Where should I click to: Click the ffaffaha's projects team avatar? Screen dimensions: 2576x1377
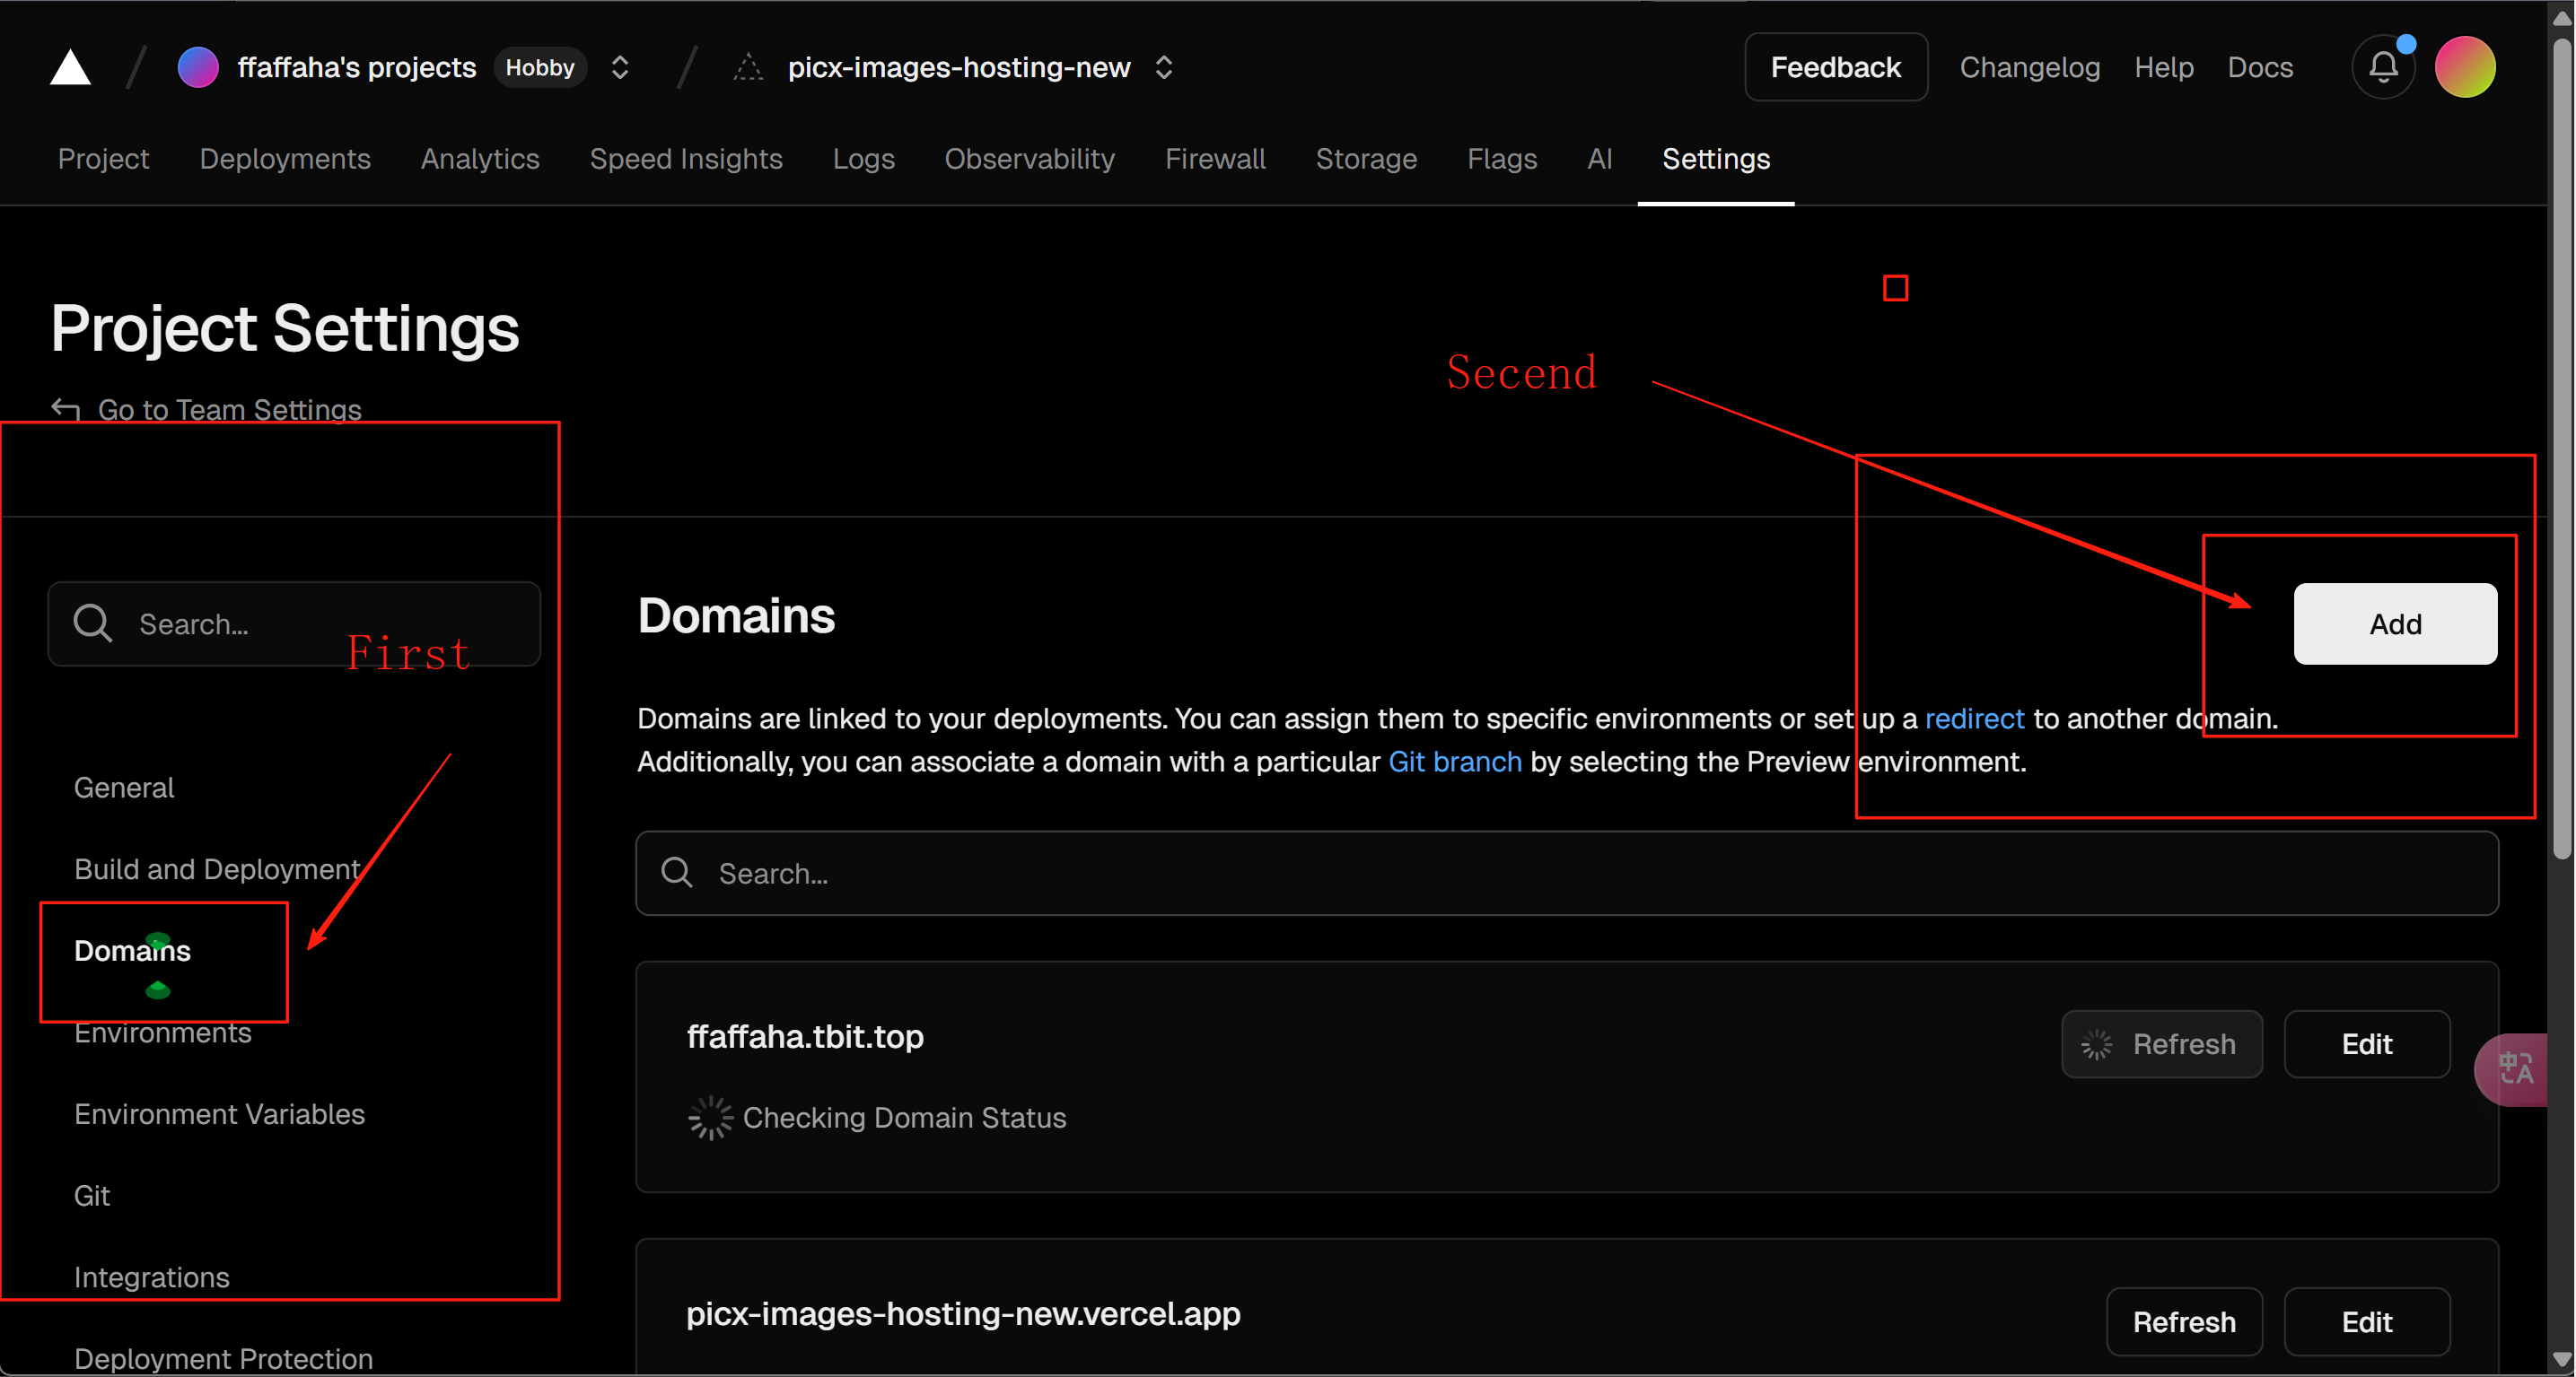197,68
